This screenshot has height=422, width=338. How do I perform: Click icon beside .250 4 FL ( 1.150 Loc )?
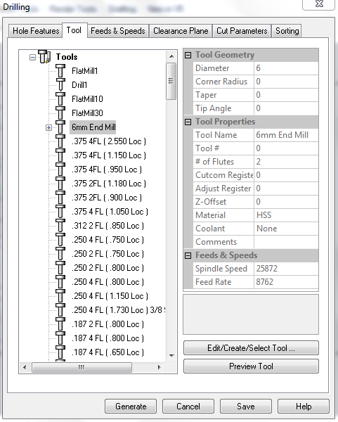[x=60, y=296]
